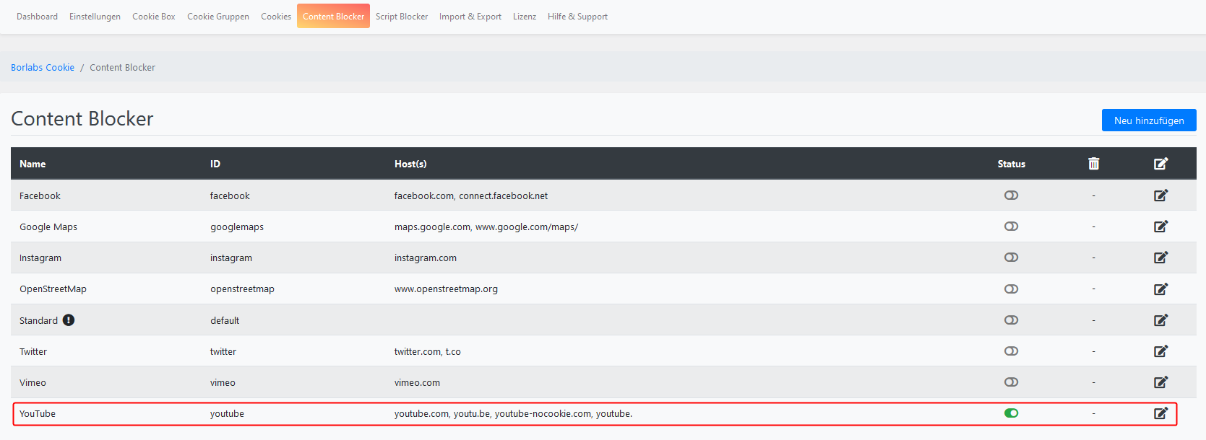Click the Status column header
Viewport: 1206px width, 440px height.
[1012, 164]
